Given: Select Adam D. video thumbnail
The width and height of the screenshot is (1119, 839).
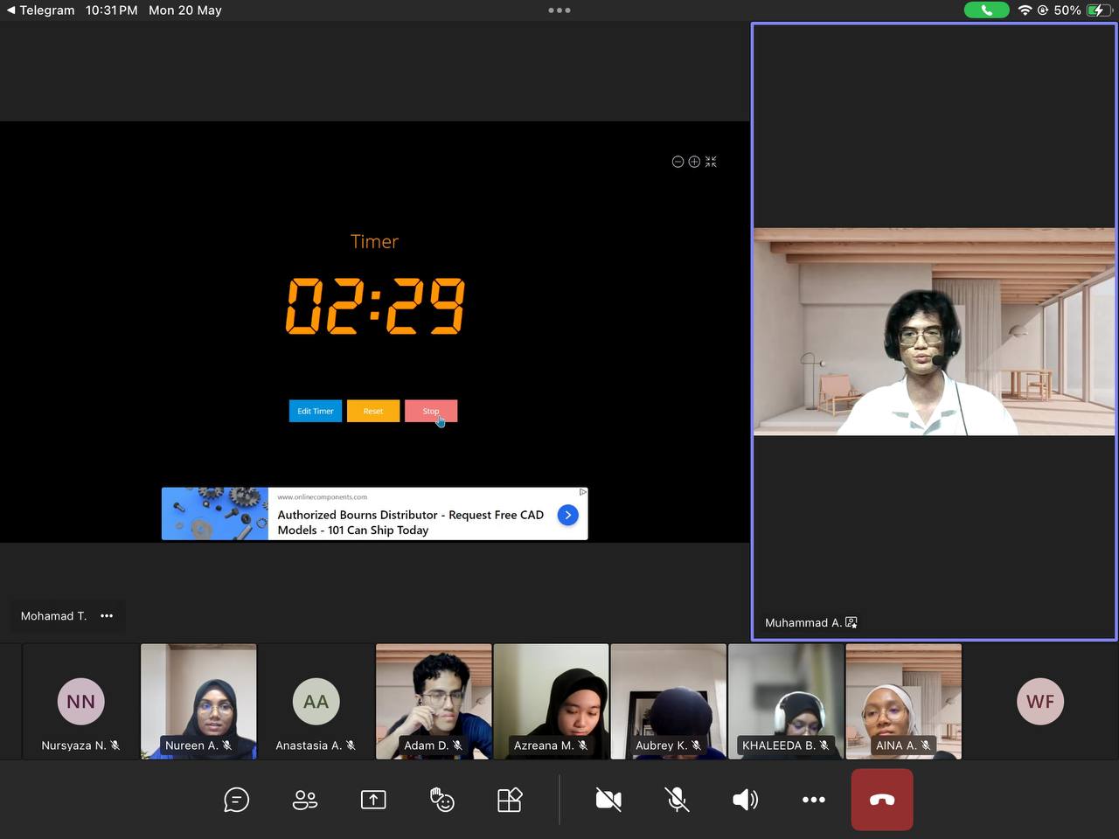Looking at the screenshot, I should 434,701.
